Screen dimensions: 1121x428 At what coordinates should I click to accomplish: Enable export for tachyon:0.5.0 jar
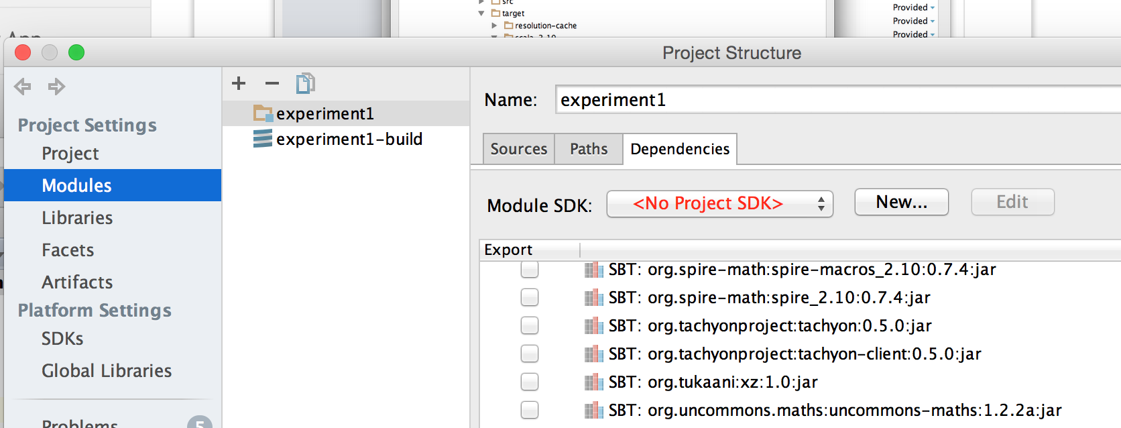(x=530, y=325)
